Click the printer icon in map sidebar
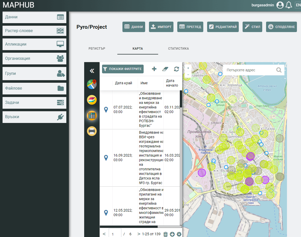The image size is (301, 237). [92, 131]
